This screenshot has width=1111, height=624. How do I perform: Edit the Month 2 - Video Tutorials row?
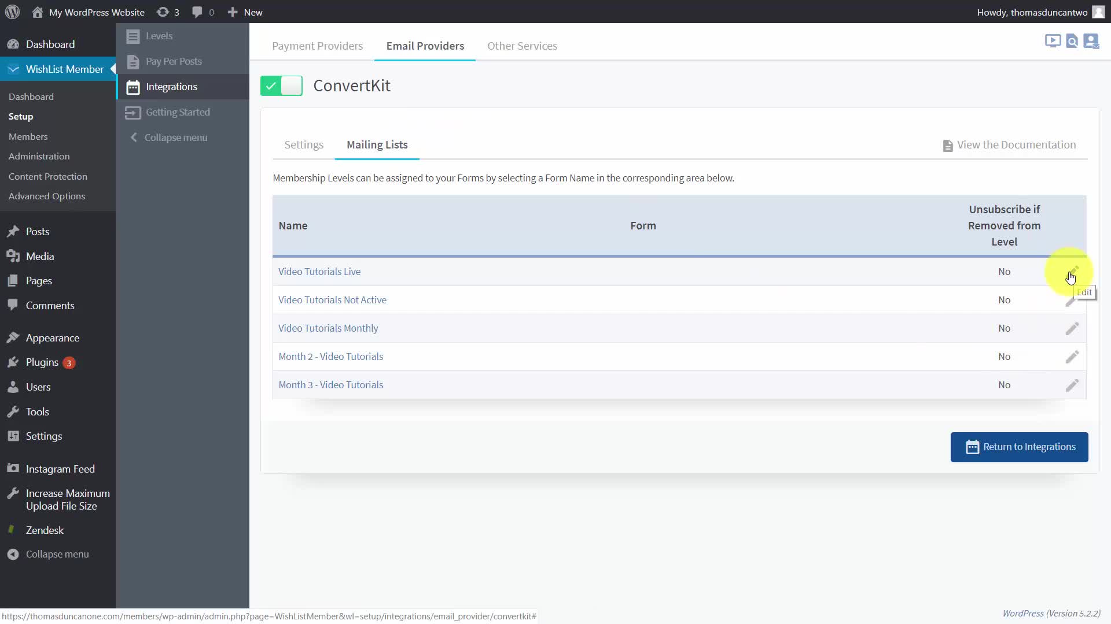tap(1072, 356)
